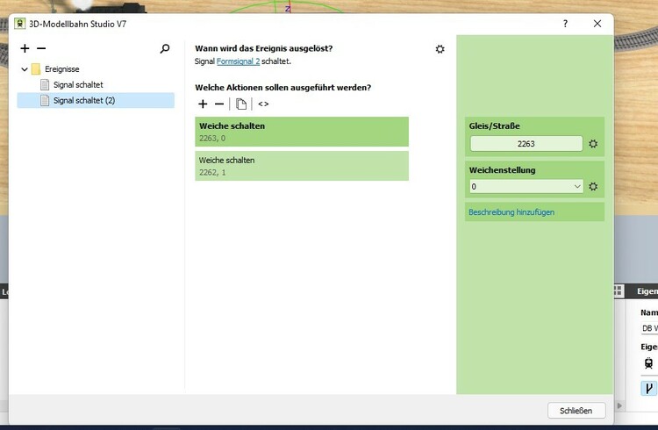Screen dimensions: 658x430
Task: Select action 'Weiche schalten 2263, 0'
Action: pyautogui.click(x=302, y=132)
